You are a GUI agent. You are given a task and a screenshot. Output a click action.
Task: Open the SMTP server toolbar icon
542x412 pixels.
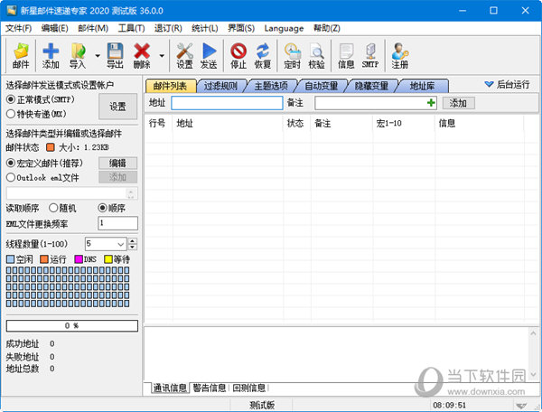point(370,55)
